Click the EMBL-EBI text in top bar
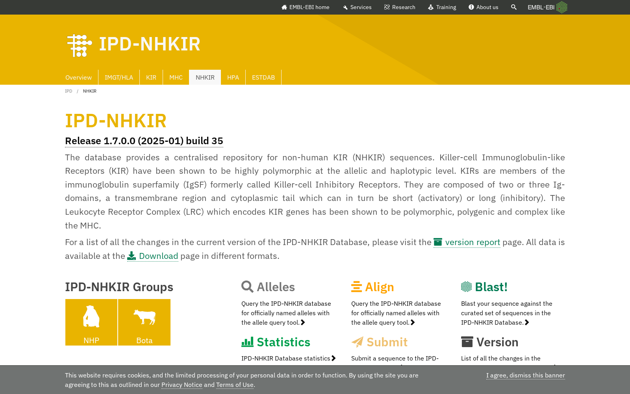The height and width of the screenshot is (394, 630). (x=541, y=7)
